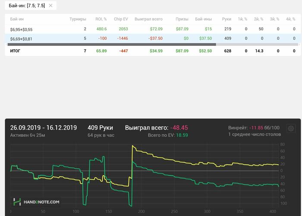Click 64 рук в час label
This screenshot has width=302, height=216.
(101, 135)
